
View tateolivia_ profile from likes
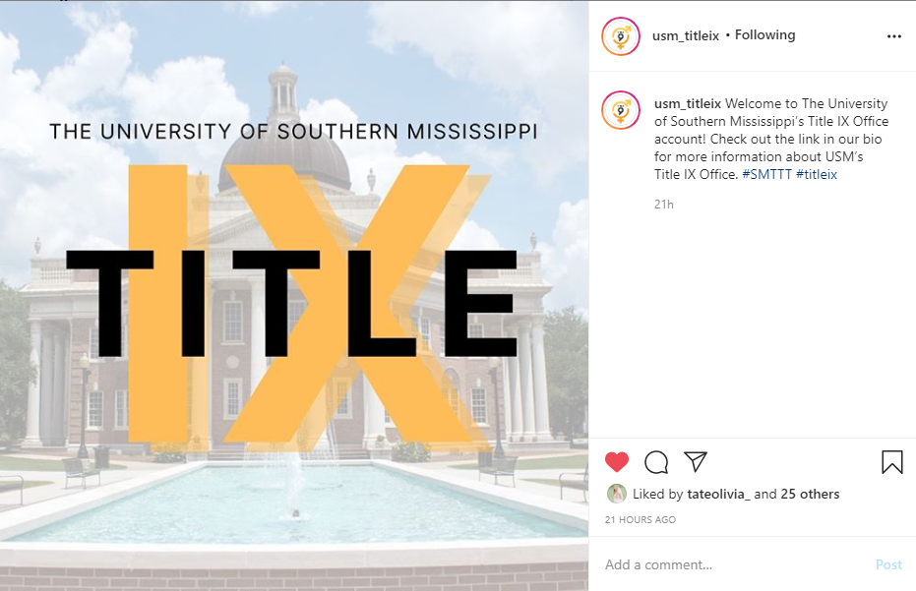(x=718, y=494)
